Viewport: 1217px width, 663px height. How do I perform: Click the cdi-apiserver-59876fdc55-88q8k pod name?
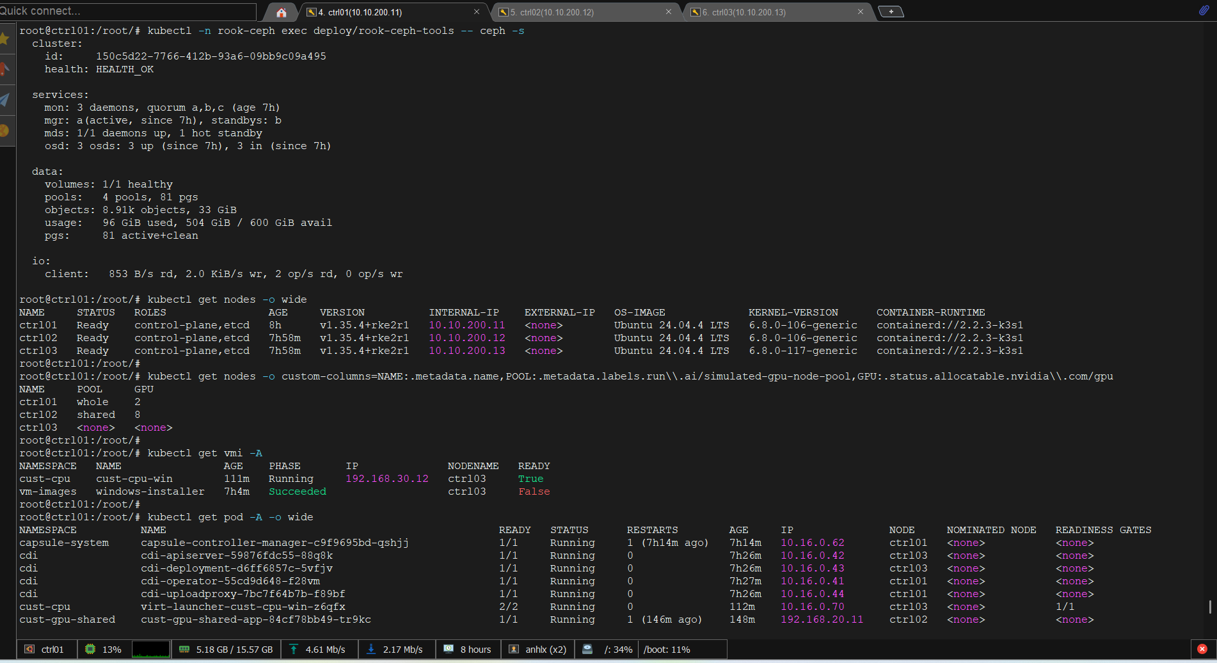click(237, 555)
